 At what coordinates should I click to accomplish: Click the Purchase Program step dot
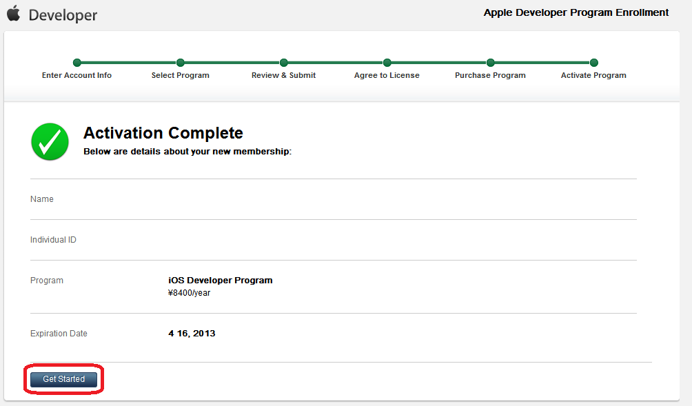click(x=491, y=63)
